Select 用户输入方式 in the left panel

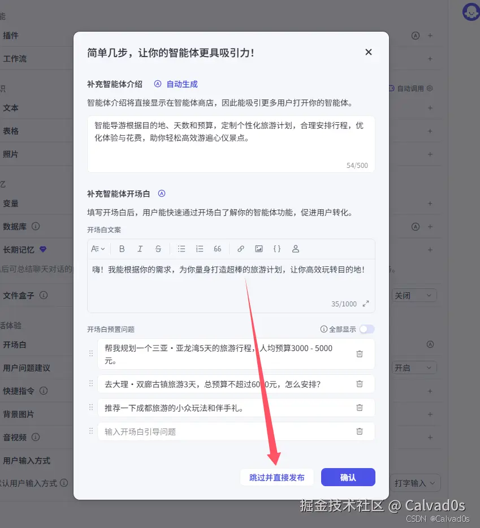point(26,461)
